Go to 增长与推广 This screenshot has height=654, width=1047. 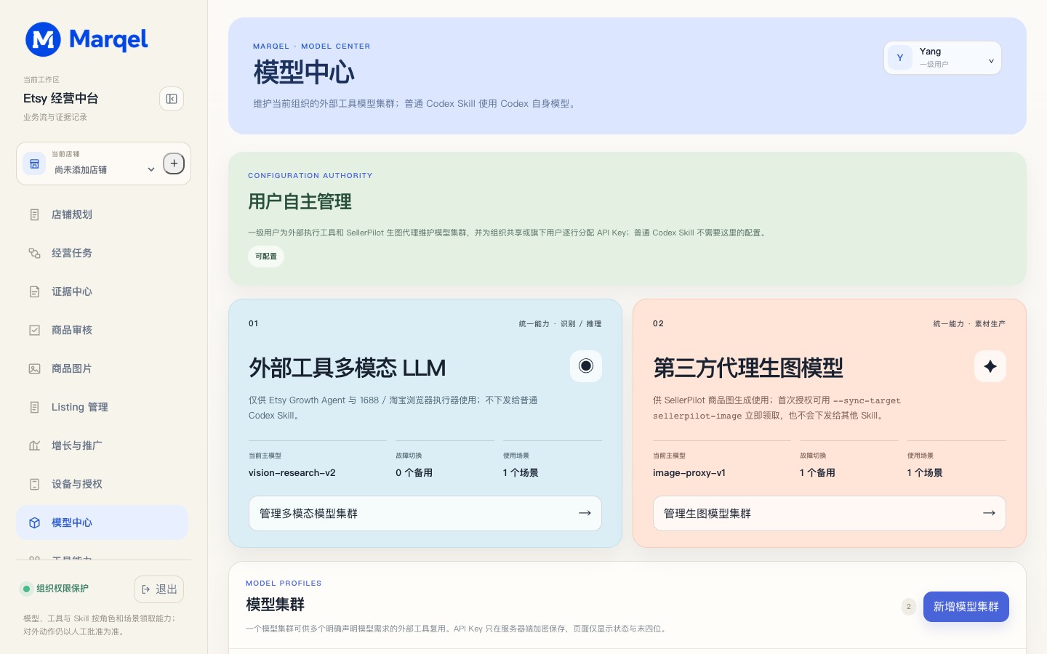(x=102, y=445)
